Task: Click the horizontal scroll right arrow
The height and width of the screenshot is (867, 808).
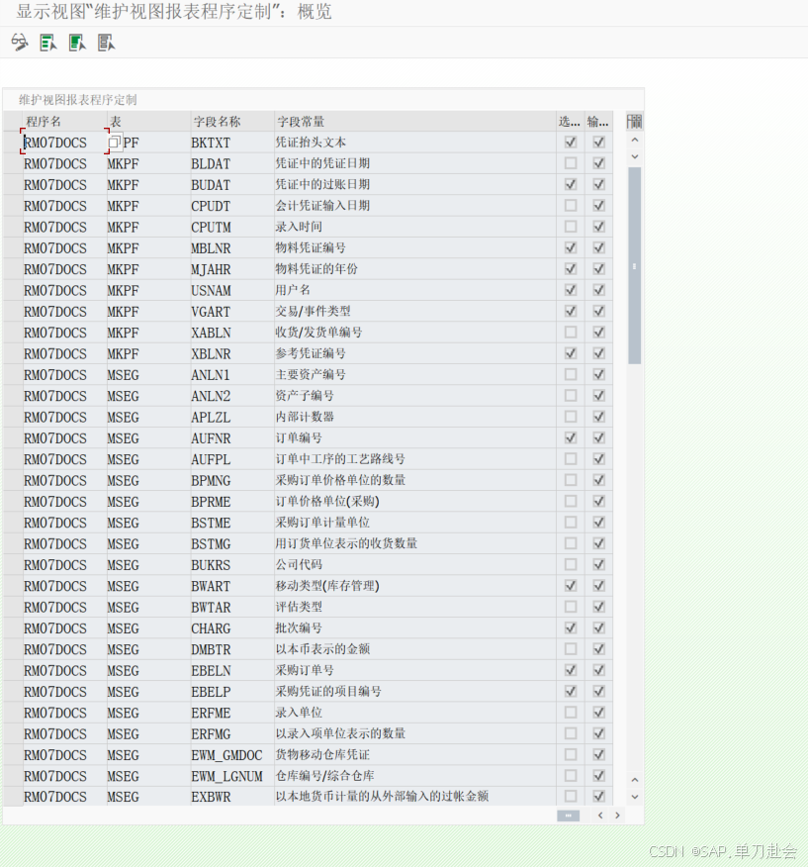Action: pyautogui.click(x=617, y=815)
